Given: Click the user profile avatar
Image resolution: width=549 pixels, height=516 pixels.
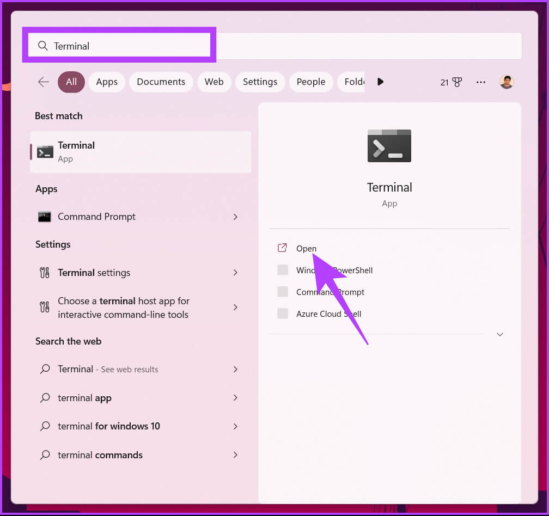Looking at the screenshot, I should (507, 82).
